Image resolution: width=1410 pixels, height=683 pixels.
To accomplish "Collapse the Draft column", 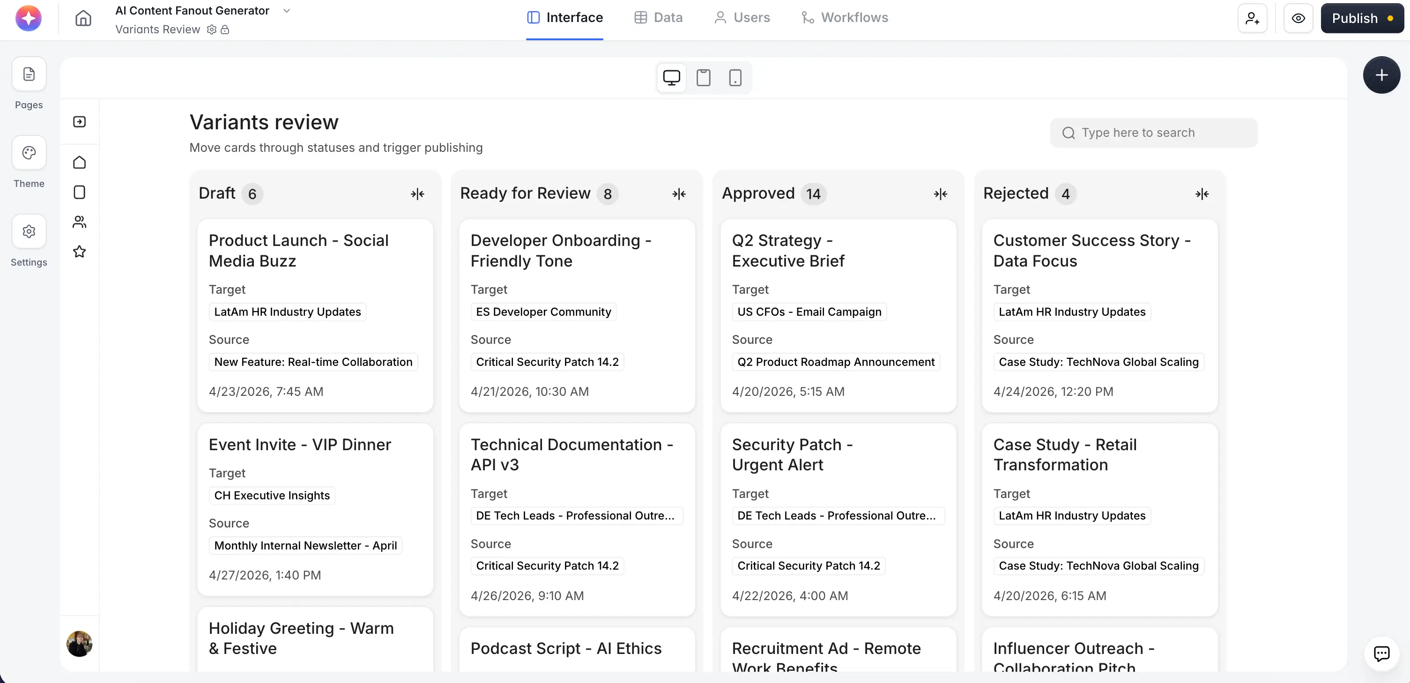I will coord(418,194).
